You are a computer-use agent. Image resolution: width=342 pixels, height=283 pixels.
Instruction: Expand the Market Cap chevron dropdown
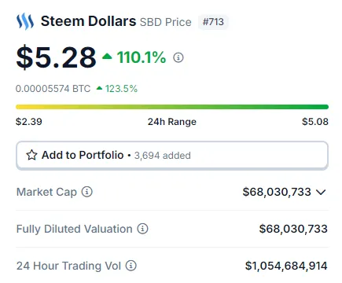(321, 193)
